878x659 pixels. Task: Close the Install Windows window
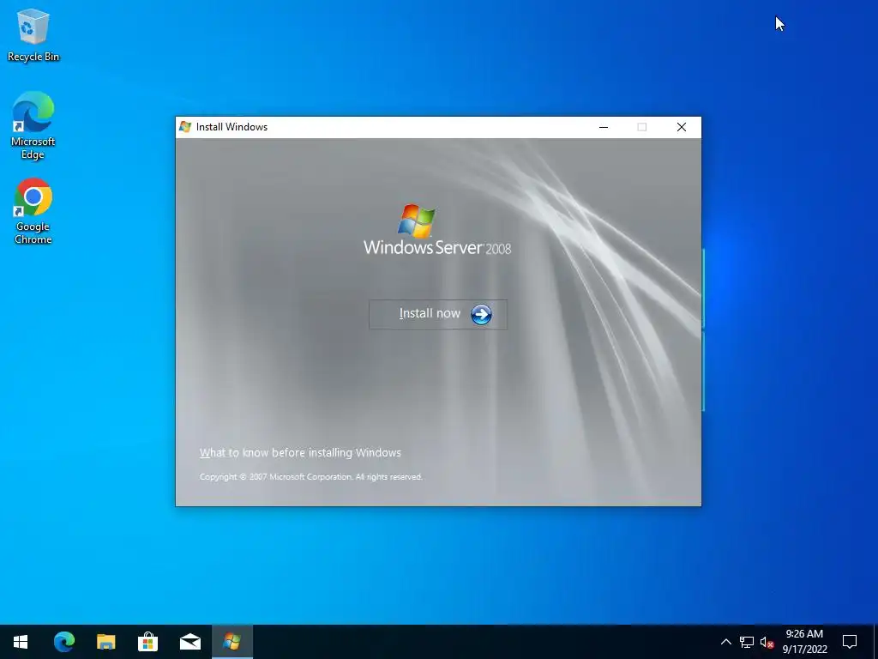point(682,127)
